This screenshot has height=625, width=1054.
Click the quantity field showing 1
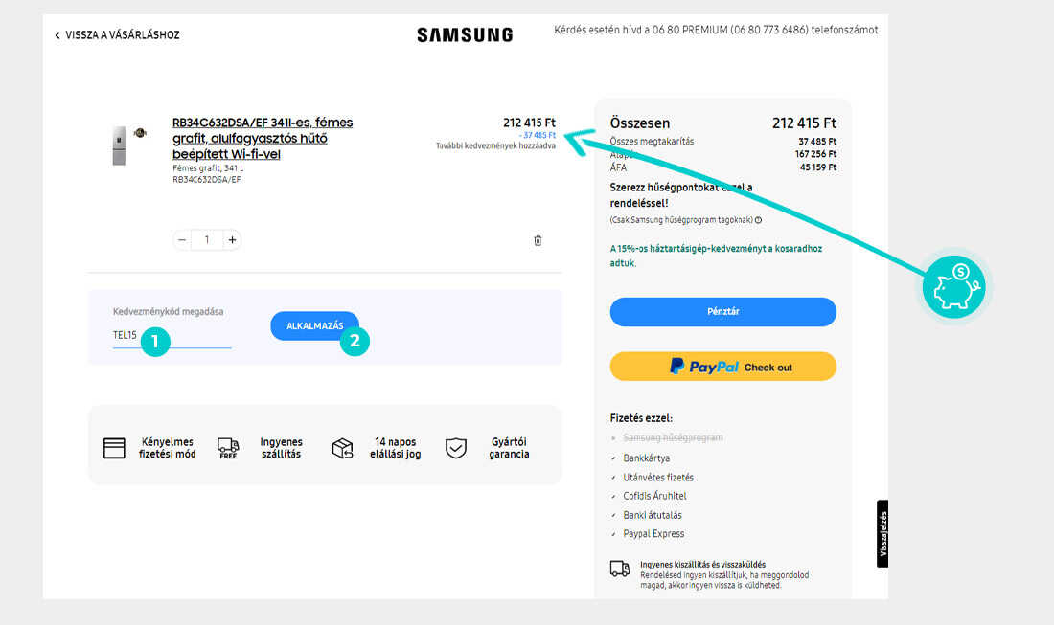coord(207,239)
